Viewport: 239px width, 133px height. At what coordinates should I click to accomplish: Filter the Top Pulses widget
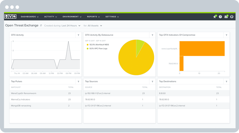[x=78, y=82]
